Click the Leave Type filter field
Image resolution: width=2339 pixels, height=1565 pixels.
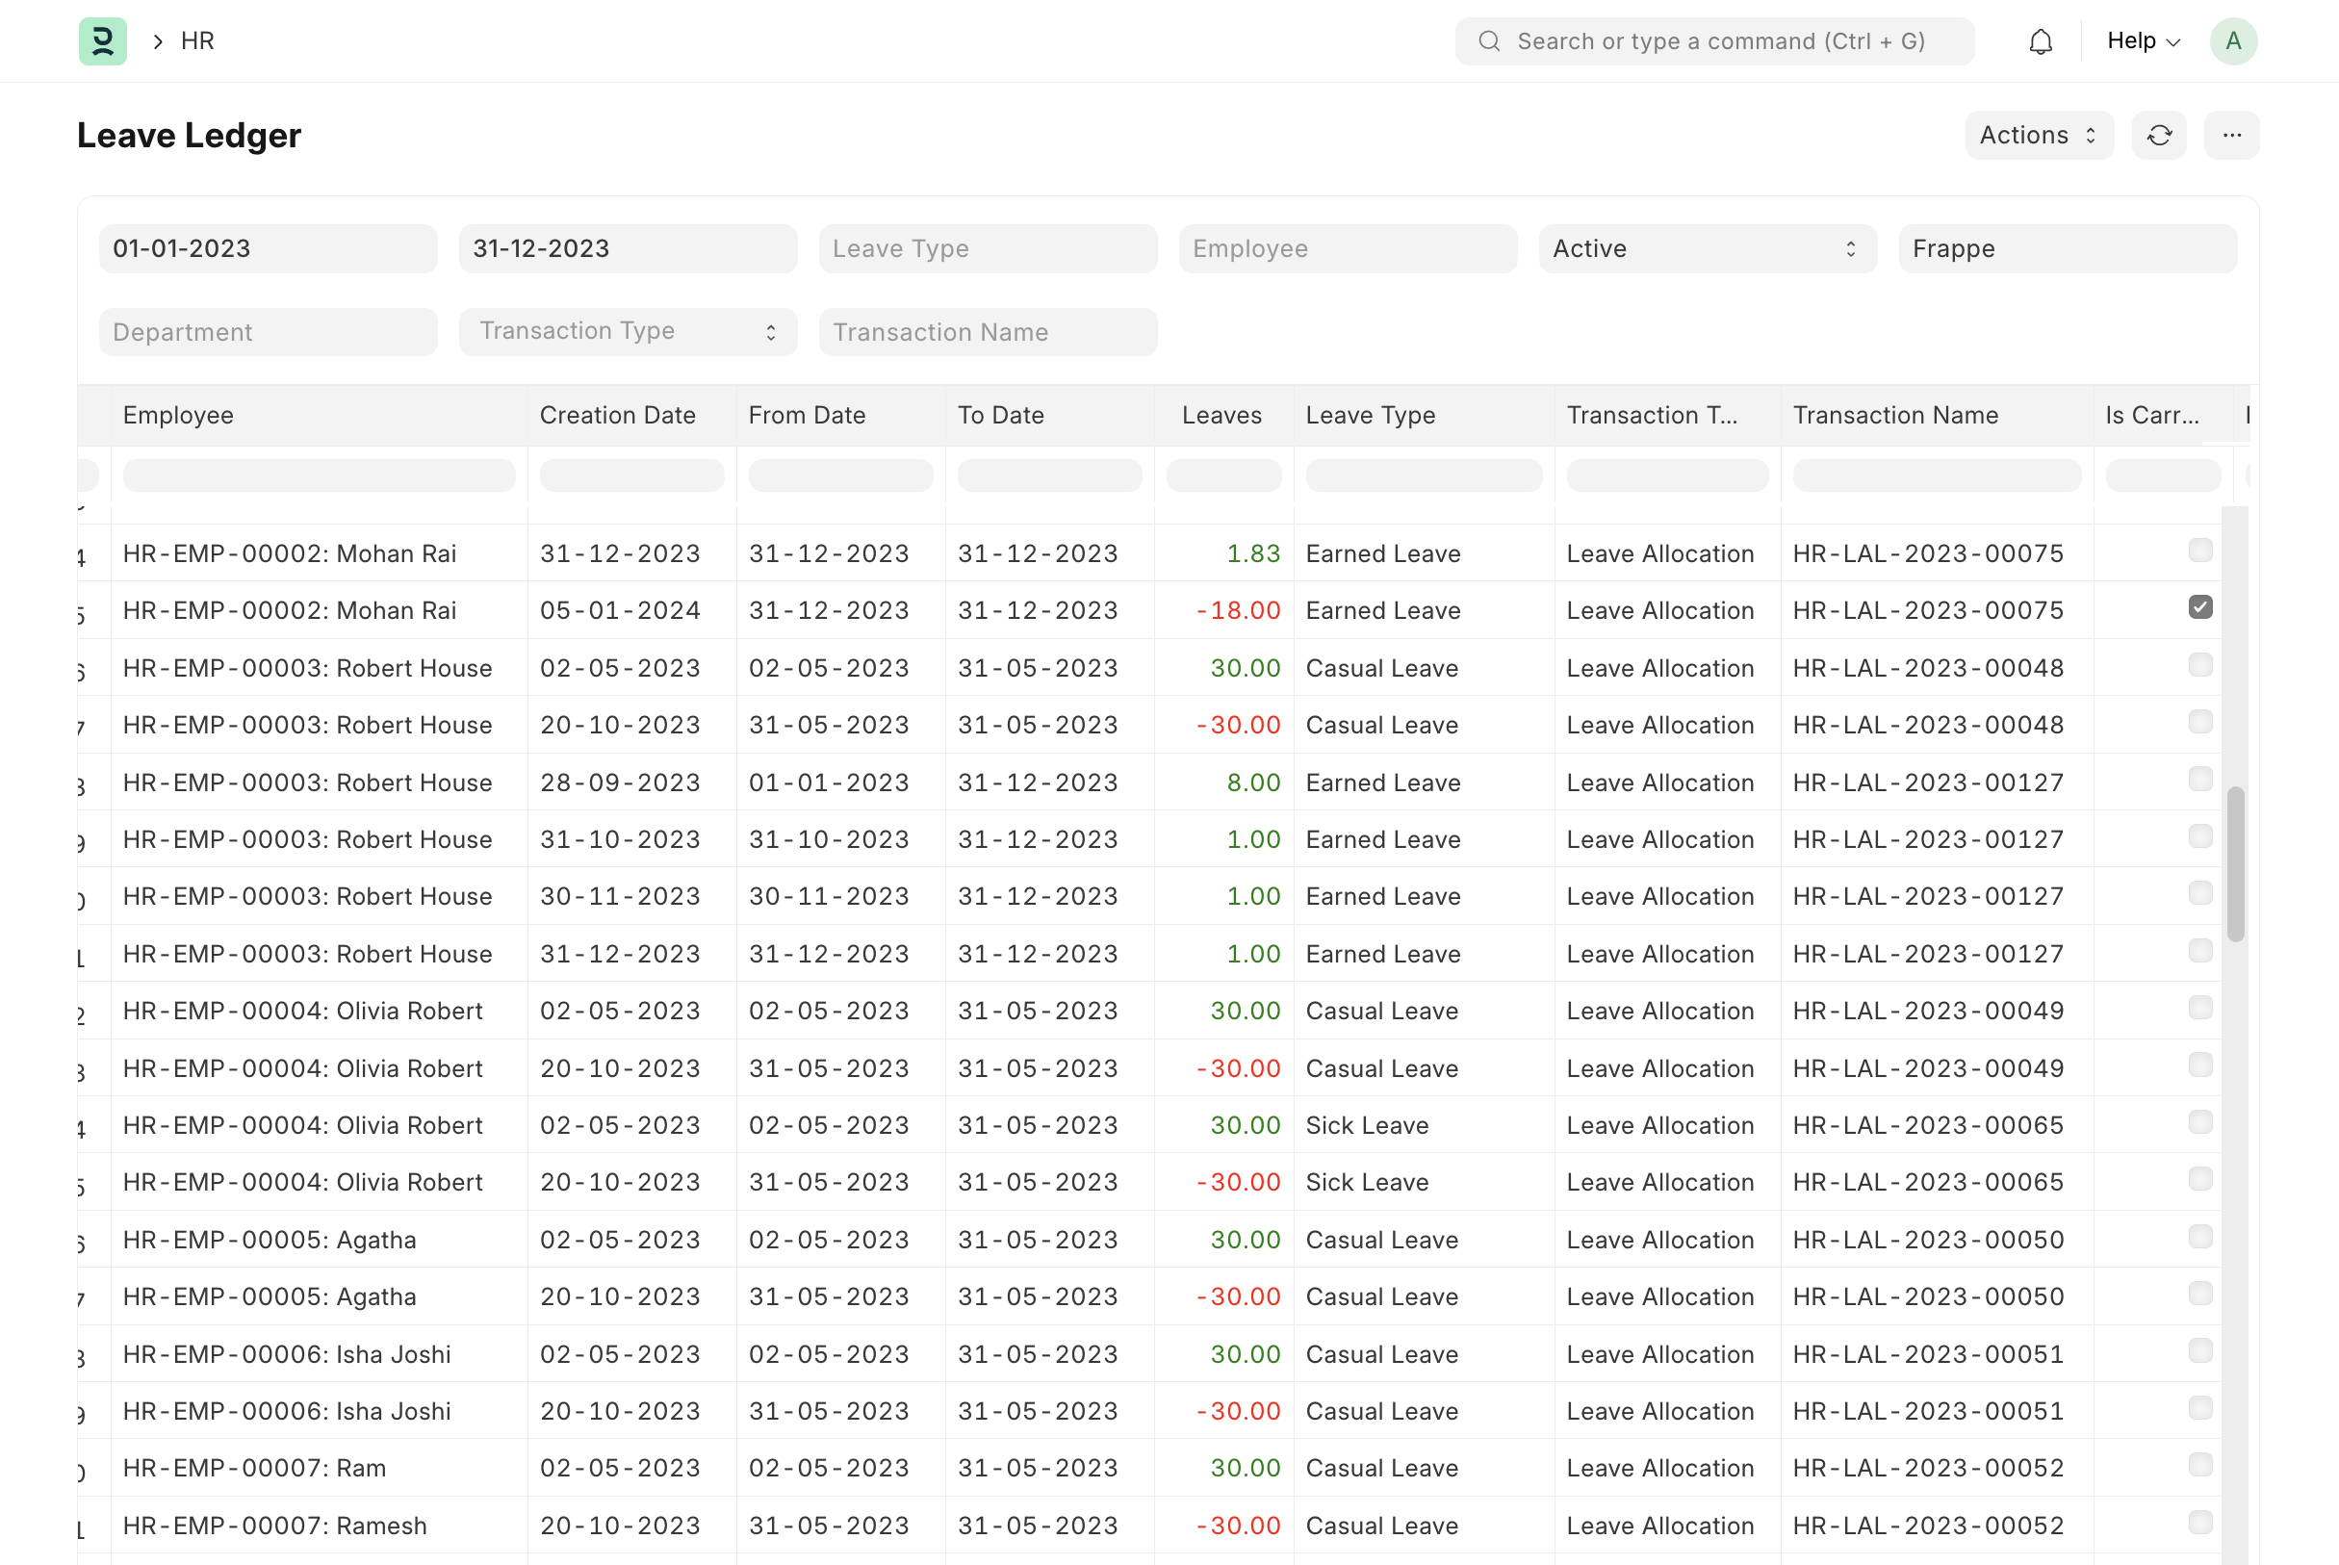[x=988, y=248]
